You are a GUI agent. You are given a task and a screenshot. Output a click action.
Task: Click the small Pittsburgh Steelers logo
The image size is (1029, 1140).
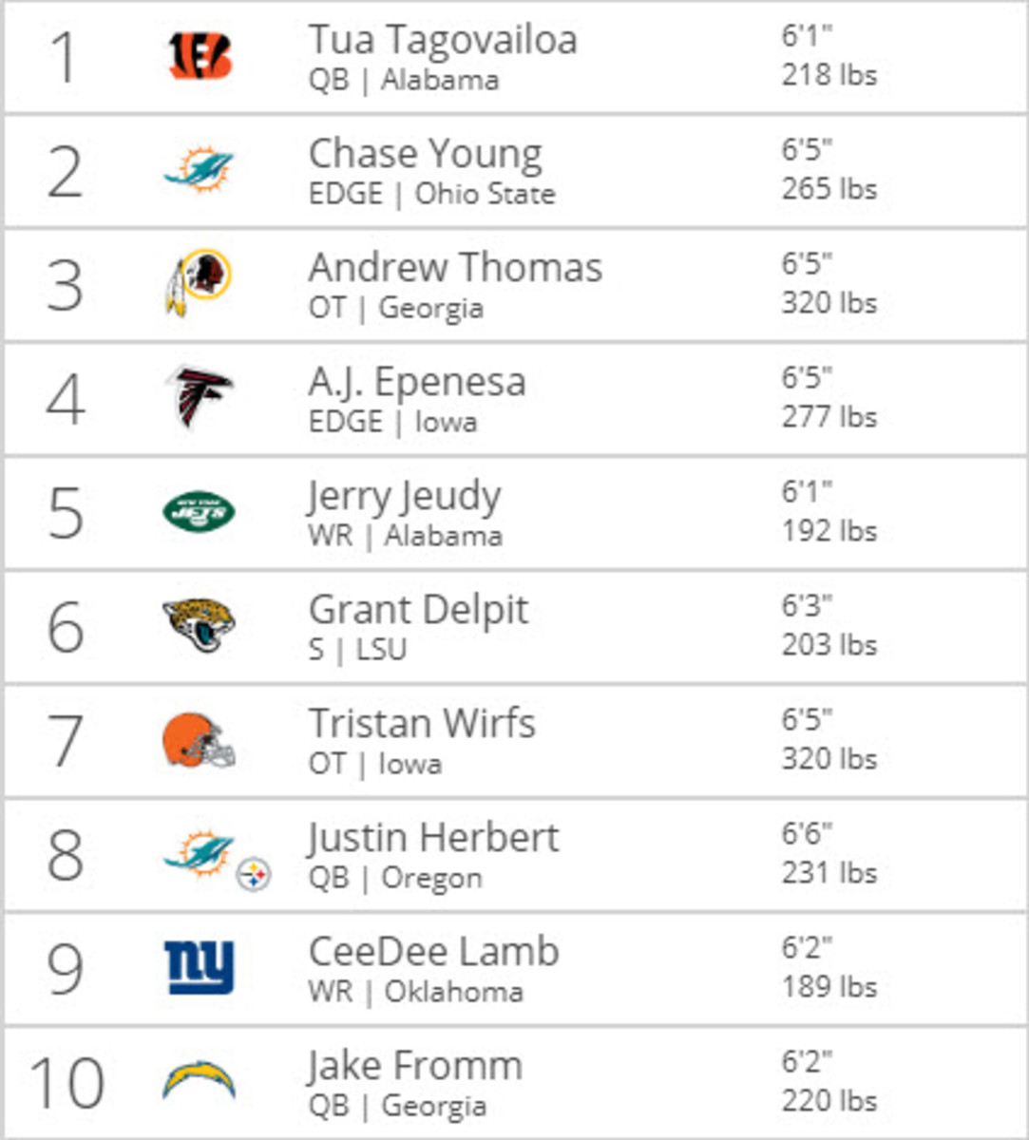(x=254, y=873)
